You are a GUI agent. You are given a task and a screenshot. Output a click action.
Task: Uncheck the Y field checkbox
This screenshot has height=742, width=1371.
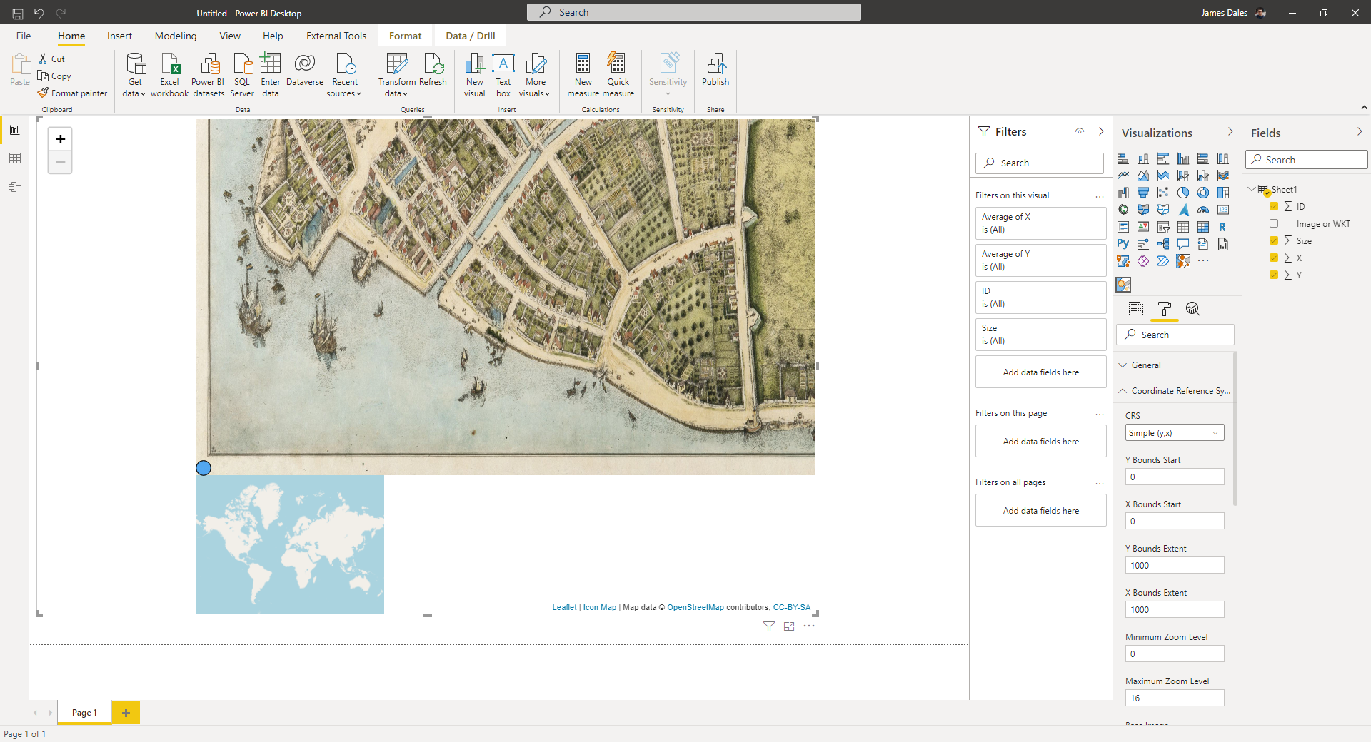tap(1274, 275)
